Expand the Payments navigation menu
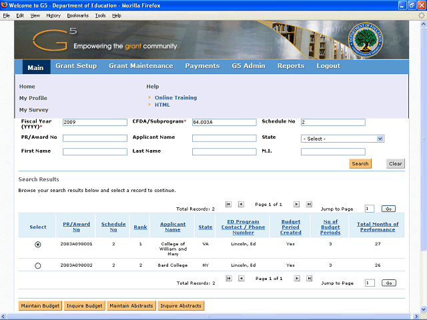 202,66
